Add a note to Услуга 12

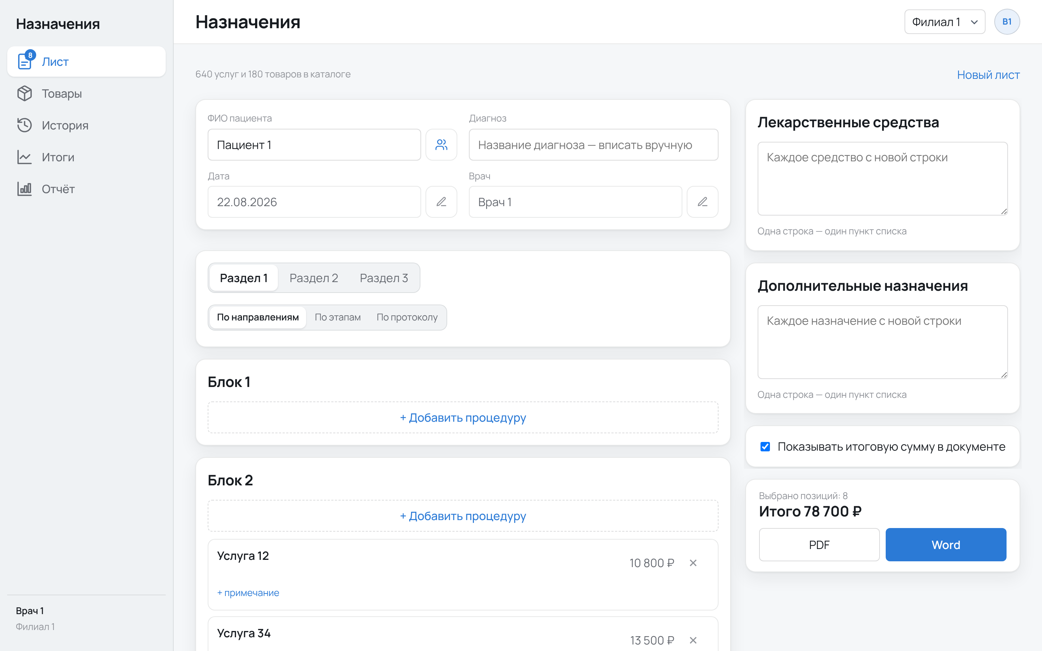click(x=248, y=593)
